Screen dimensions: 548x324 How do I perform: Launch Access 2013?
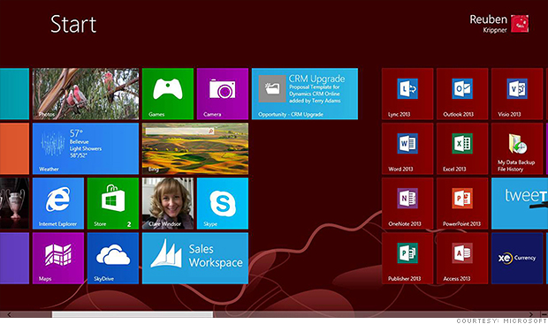point(462,258)
